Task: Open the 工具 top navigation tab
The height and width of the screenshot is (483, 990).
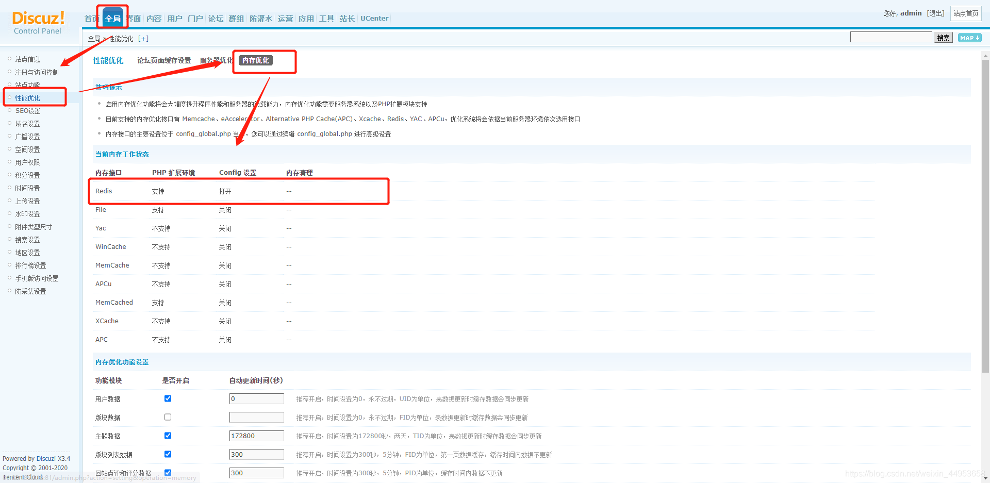Action: 327,19
